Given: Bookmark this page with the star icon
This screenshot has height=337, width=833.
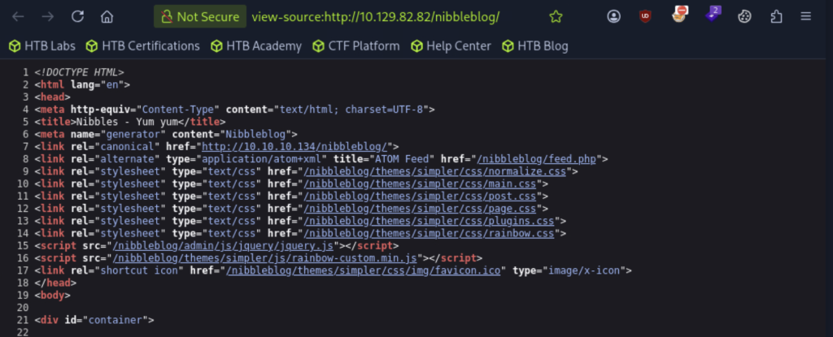Looking at the screenshot, I should coord(556,17).
